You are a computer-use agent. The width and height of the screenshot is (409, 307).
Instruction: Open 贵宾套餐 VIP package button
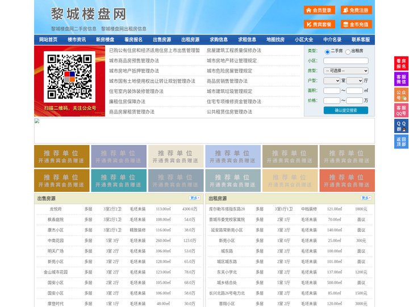(319, 24)
